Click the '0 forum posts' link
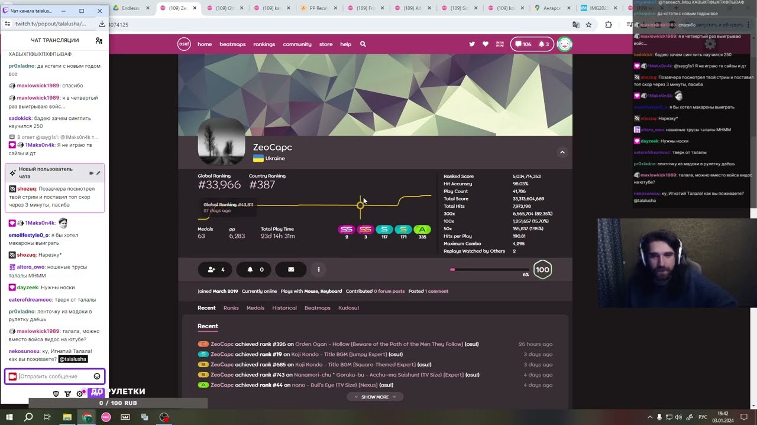The width and height of the screenshot is (757, 425). pyautogui.click(x=389, y=291)
